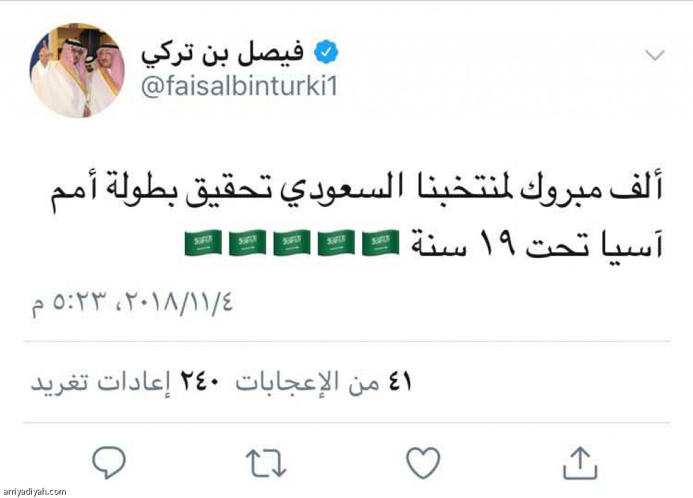Viewport: 693px width, 498px height.
Task: Like the tweet with the heart icon
Action: tap(423, 463)
